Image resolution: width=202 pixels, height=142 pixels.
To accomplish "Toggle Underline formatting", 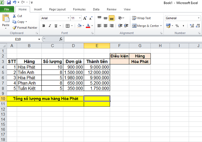I will click(56, 26).
